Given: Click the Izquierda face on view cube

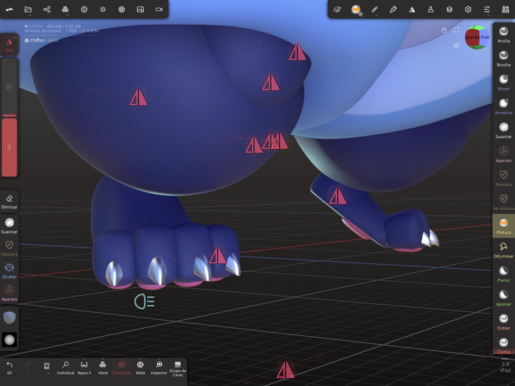Looking at the screenshot, I should pyautogui.click(x=472, y=37).
